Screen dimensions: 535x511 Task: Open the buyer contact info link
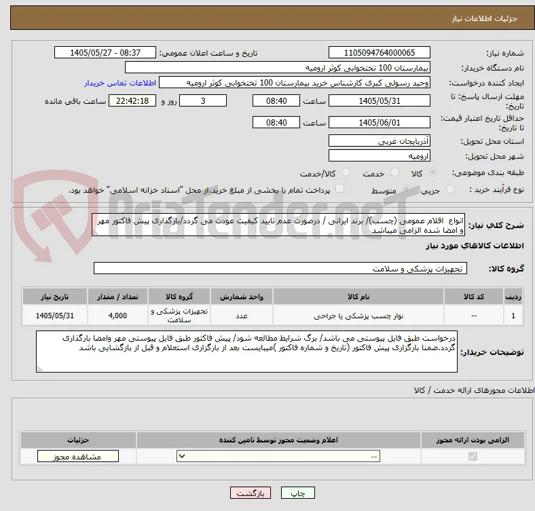tap(119, 83)
